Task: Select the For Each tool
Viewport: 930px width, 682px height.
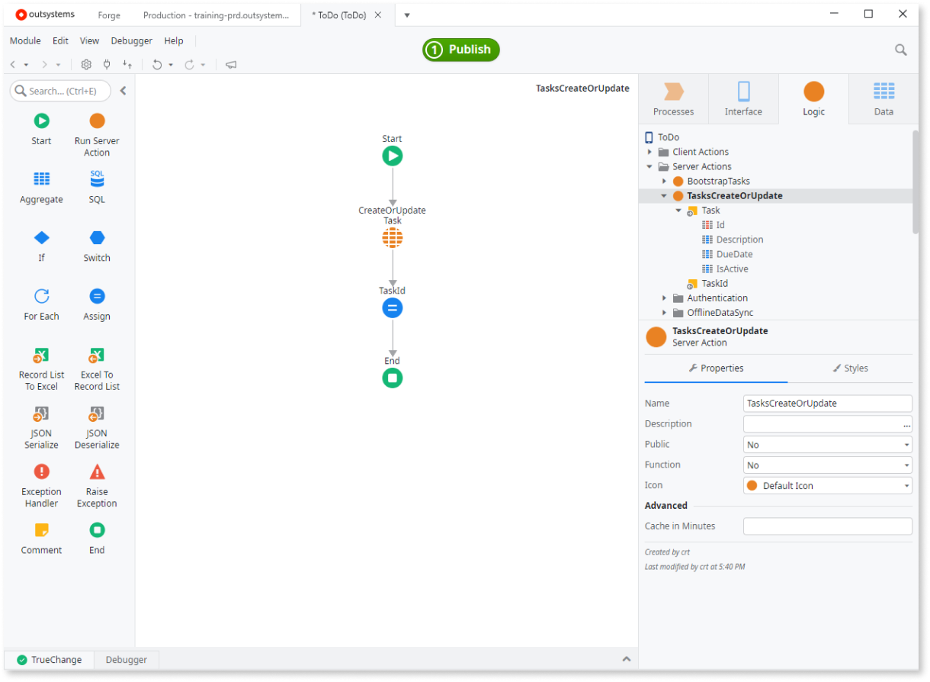Action: coord(41,304)
